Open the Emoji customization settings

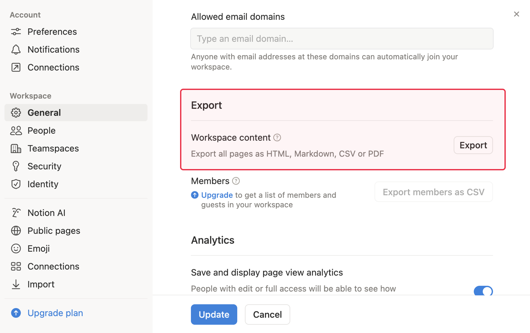38,248
